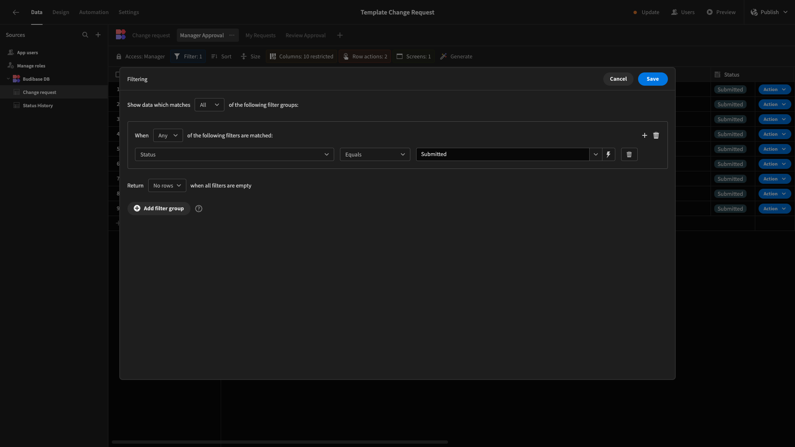Click the delete row filter icon
The width and height of the screenshot is (795, 447).
click(x=629, y=154)
